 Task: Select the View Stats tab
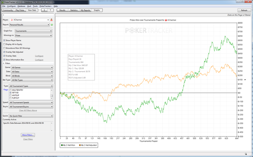coord(32,10)
